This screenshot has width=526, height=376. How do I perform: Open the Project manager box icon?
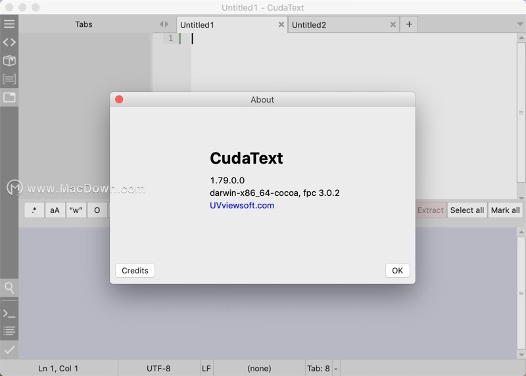pos(9,60)
